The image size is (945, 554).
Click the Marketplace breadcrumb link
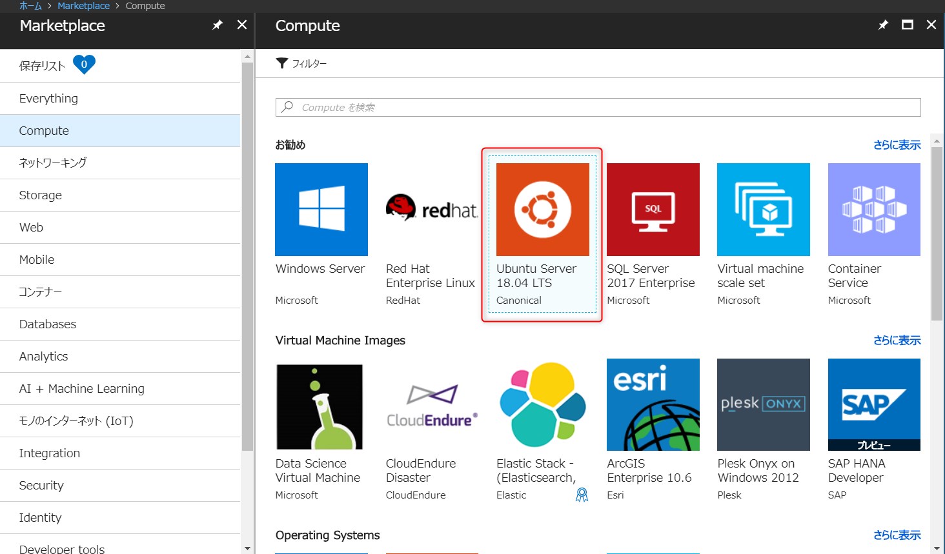[83, 6]
